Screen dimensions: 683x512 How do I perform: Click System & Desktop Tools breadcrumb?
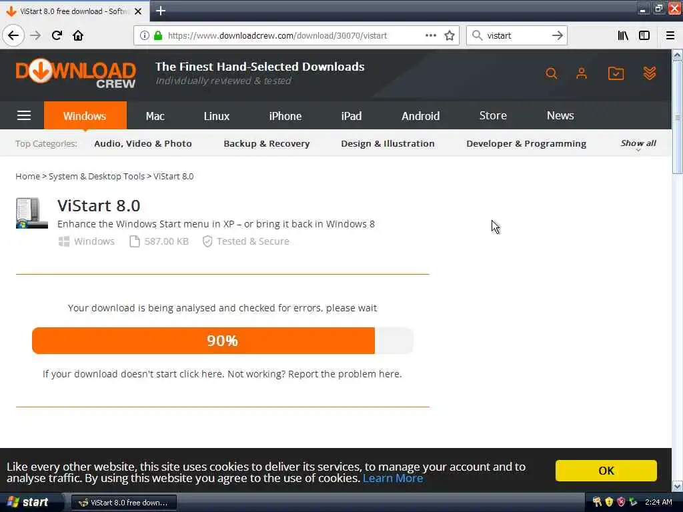tap(97, 176)
